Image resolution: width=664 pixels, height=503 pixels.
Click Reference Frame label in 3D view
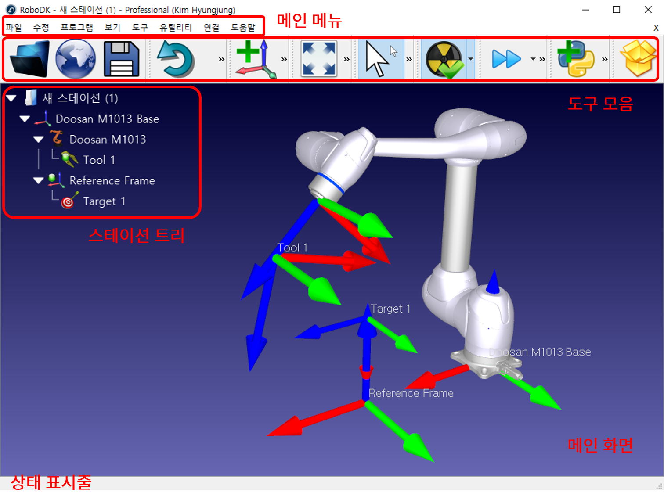(411, 393)
